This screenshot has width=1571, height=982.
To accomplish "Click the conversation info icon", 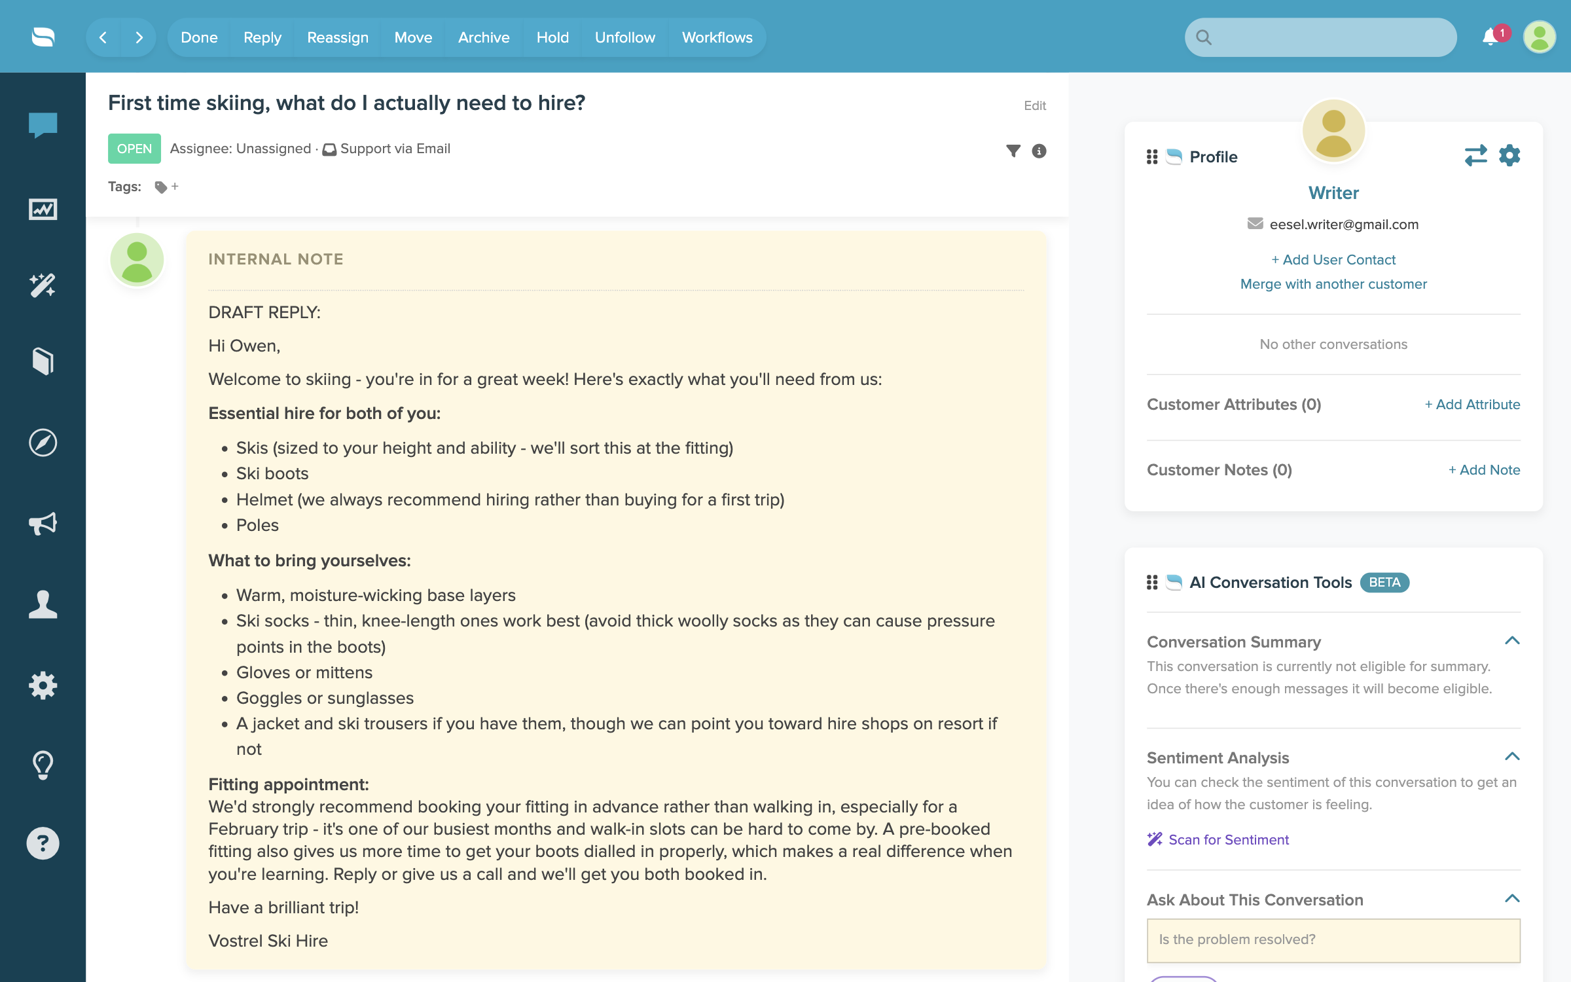I will coord(1039,151).
